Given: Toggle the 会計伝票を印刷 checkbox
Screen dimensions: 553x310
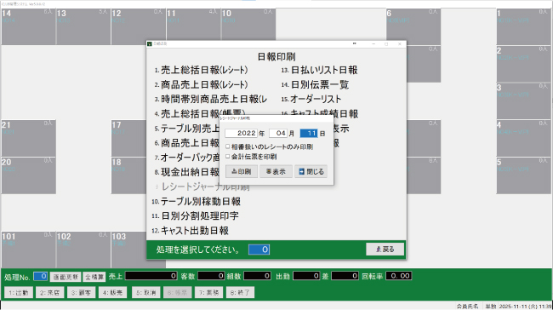Looking at the screenshot, I should point(228,157).
